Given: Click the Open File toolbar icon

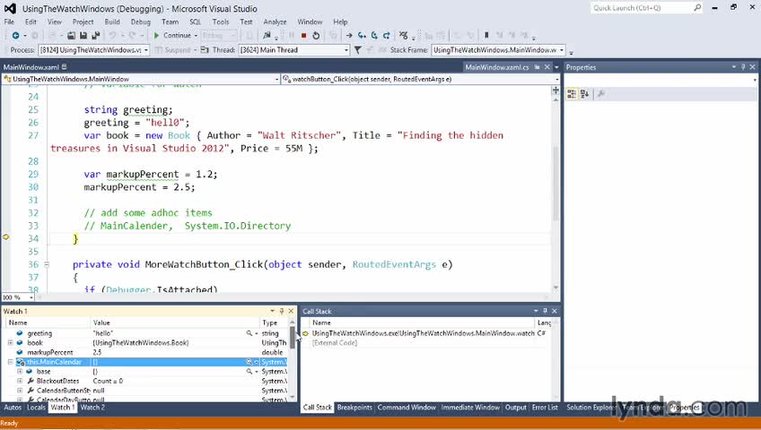Looking at the screenshot, I should click(x=72, y=35).
